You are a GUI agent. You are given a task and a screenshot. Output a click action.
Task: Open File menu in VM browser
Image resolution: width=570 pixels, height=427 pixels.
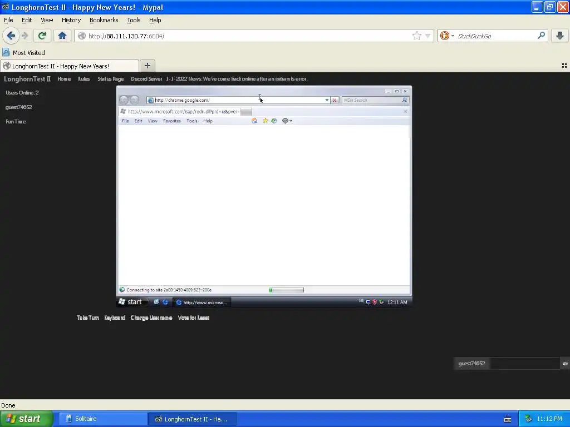(125, 121)
